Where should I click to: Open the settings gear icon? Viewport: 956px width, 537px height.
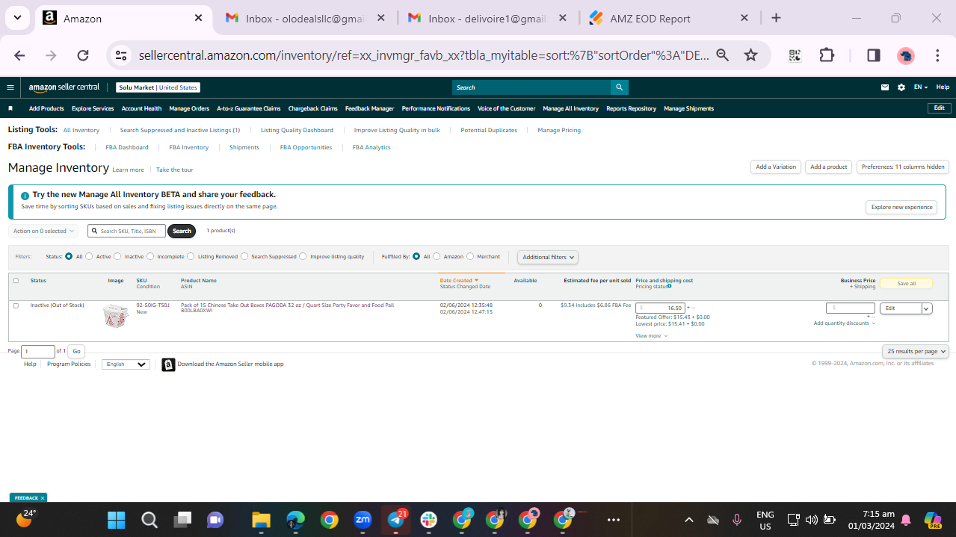point(901,87)
